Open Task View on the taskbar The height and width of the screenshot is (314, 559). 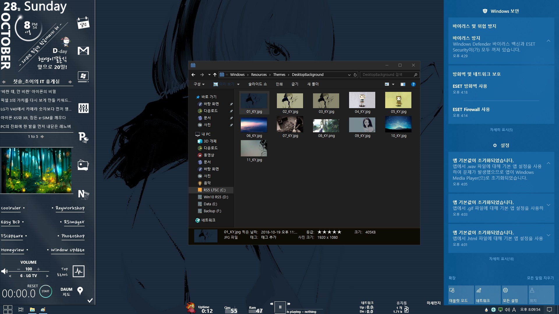pos(21,310)
